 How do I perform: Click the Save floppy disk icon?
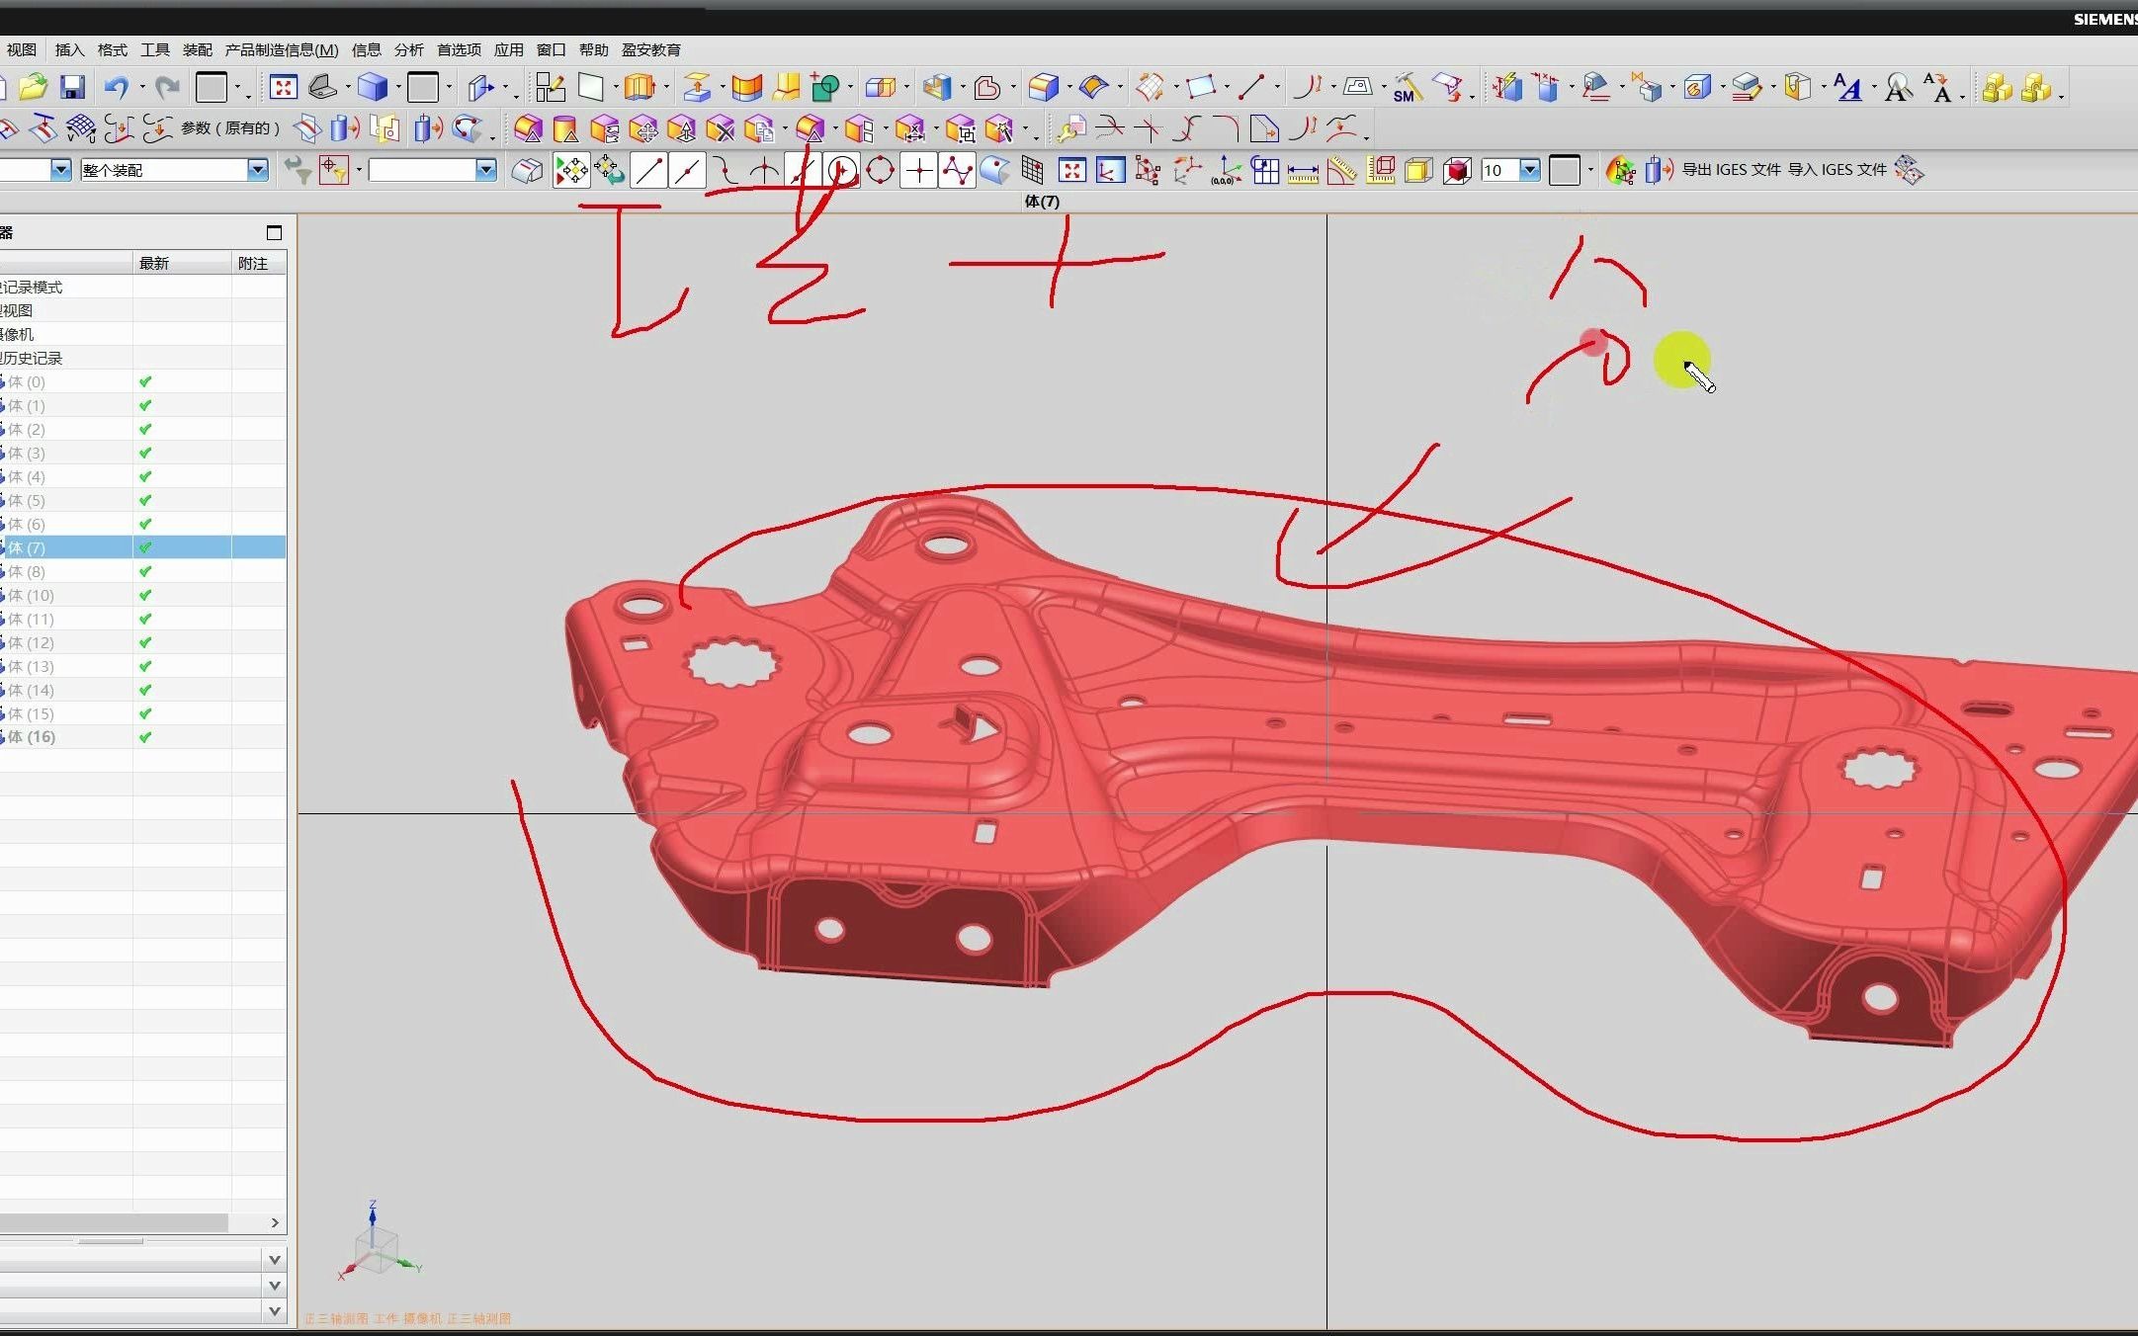[x=72, y=87]
